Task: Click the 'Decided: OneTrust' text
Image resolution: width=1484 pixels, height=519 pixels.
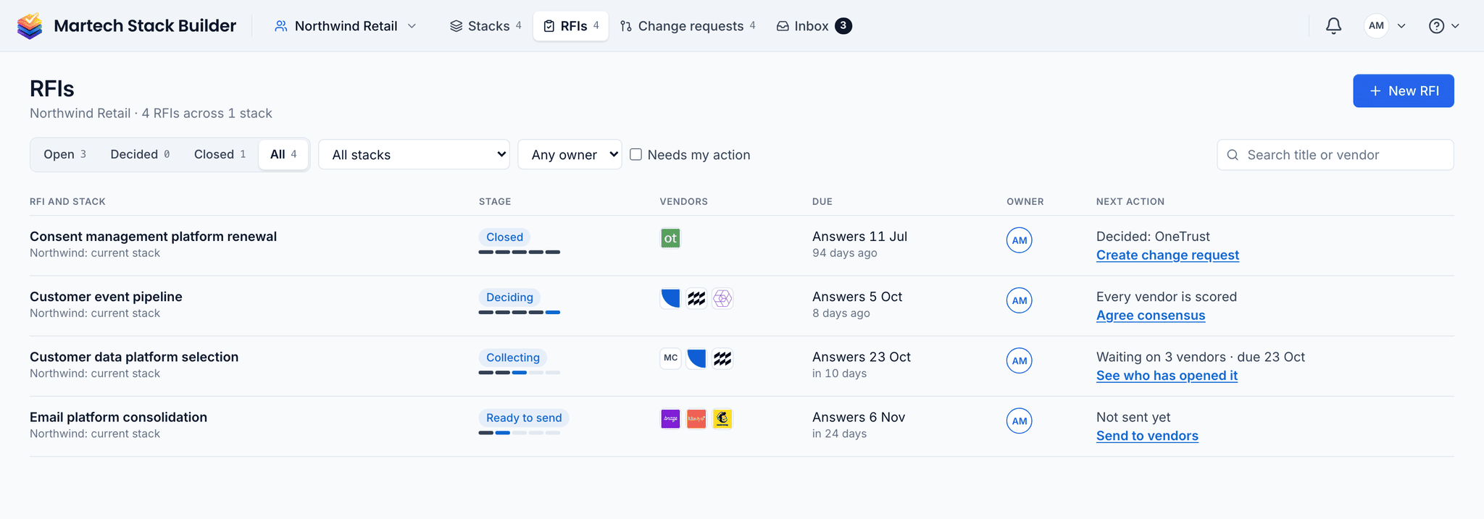Action: tap(1153, 236)
